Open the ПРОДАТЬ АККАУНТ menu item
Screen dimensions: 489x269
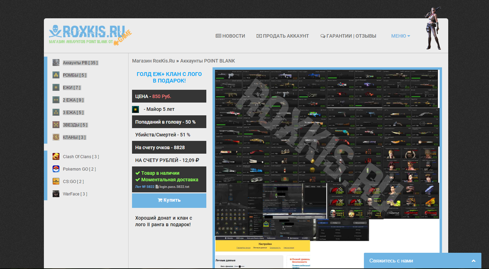click(283, 36)
